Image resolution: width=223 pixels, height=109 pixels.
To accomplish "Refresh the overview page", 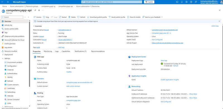I will pyautogui.click(x=81, y=17).
